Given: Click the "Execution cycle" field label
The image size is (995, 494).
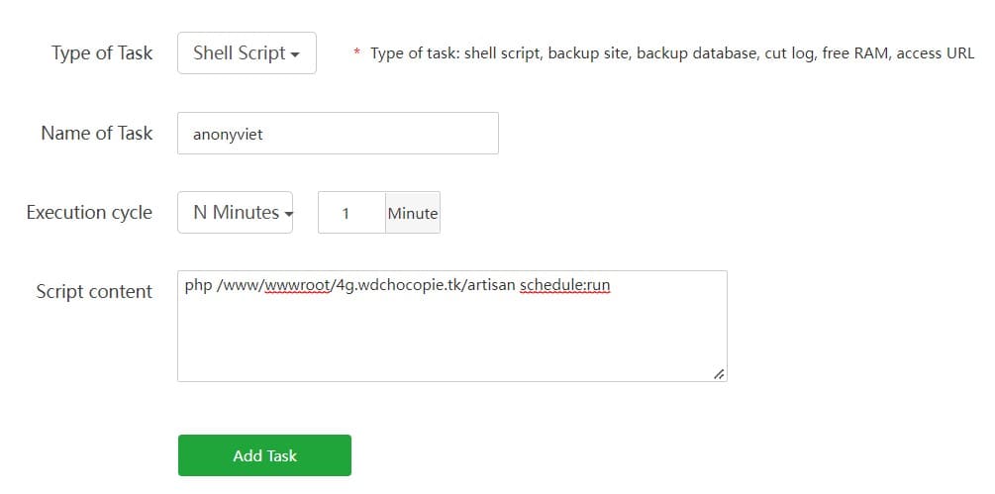Looking at the screenshot, I should 89,212.
